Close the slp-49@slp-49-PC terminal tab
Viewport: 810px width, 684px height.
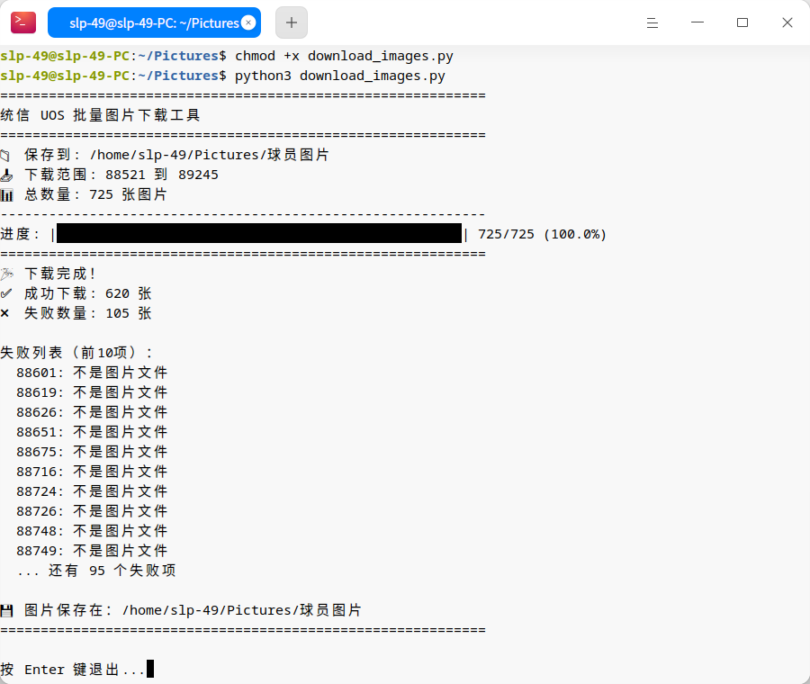pyautogui.click(x=248, y=23)
